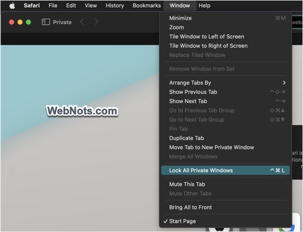Open the Bookmarks menu
The height and width of the screenshot is (232, 303).
click(x=147, y=5)
